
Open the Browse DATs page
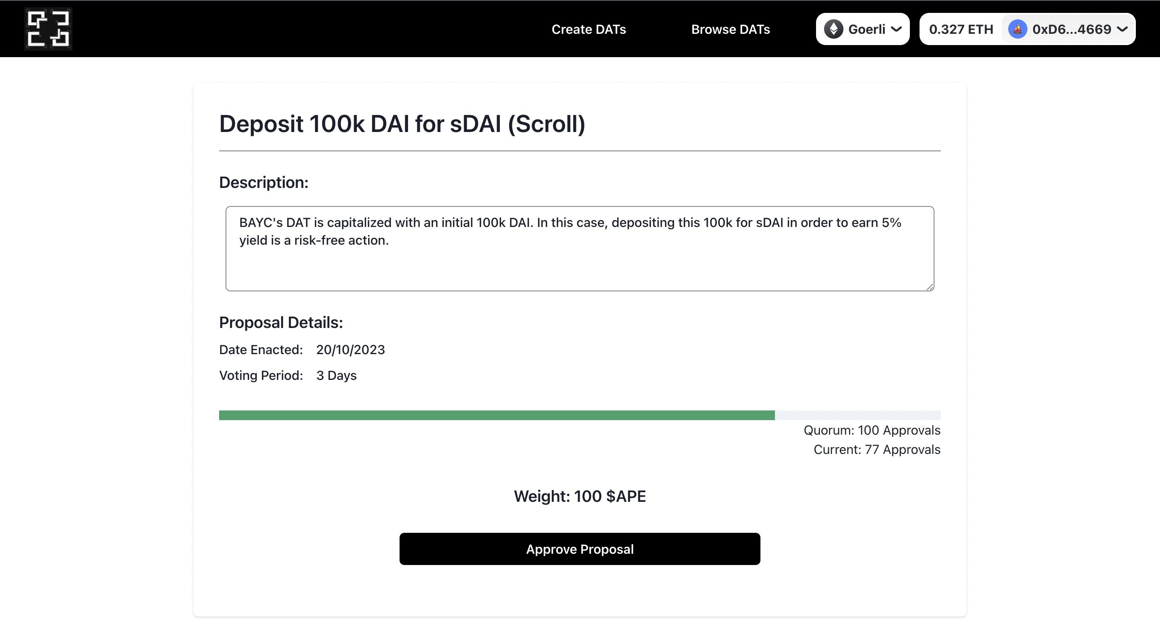click(x=730, y=29)
